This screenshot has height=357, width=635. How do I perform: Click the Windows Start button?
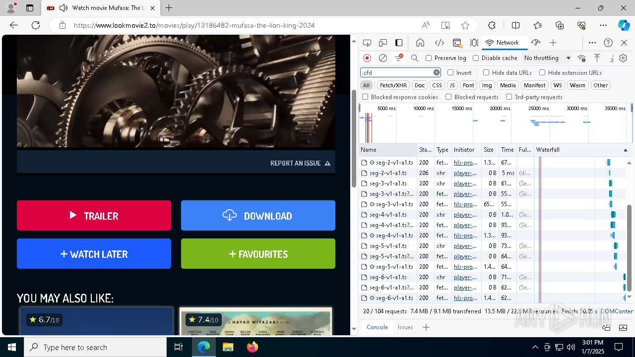click(x=12, y=347)
